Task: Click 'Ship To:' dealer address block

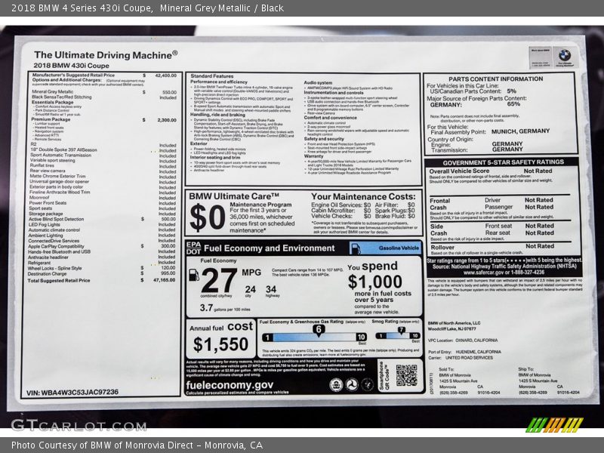Action: tap(549, 381)
